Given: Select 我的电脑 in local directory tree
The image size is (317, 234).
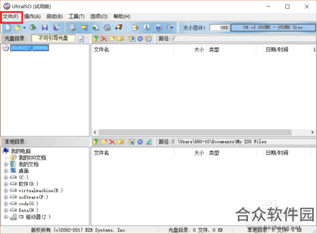Looking at the screenshot, I should tap(21, 151).
